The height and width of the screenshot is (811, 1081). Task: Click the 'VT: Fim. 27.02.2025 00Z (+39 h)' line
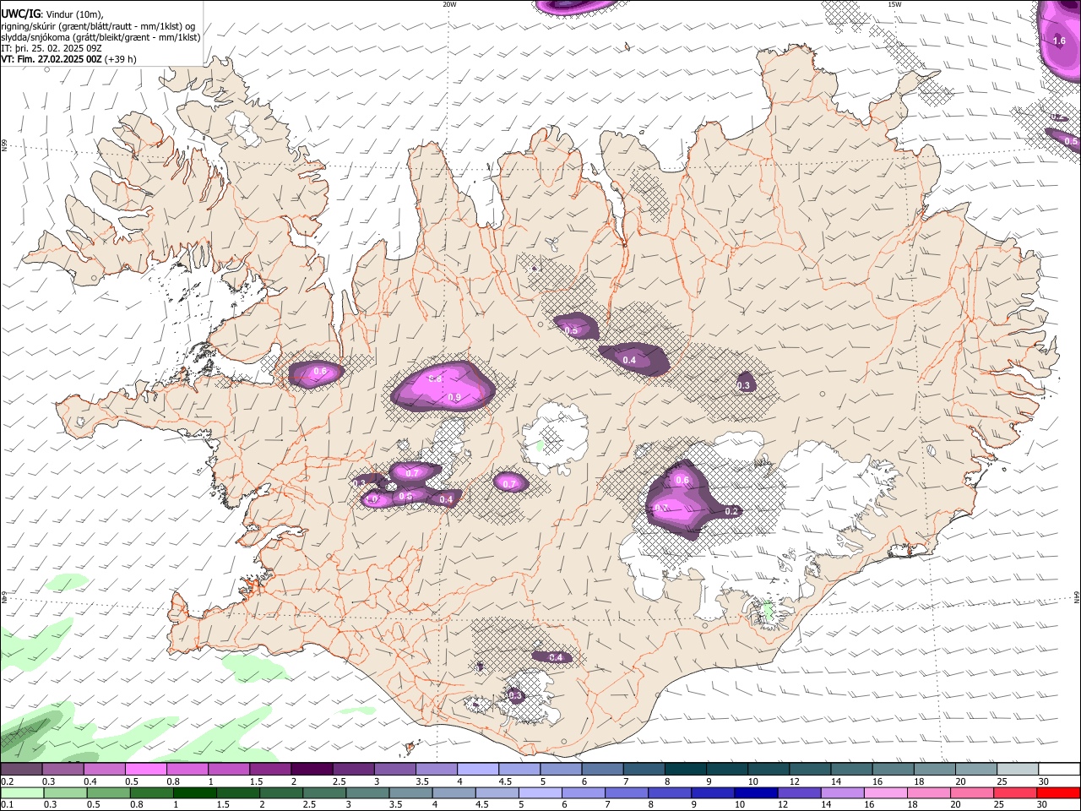pyautogui.click(x=69, y=59)
